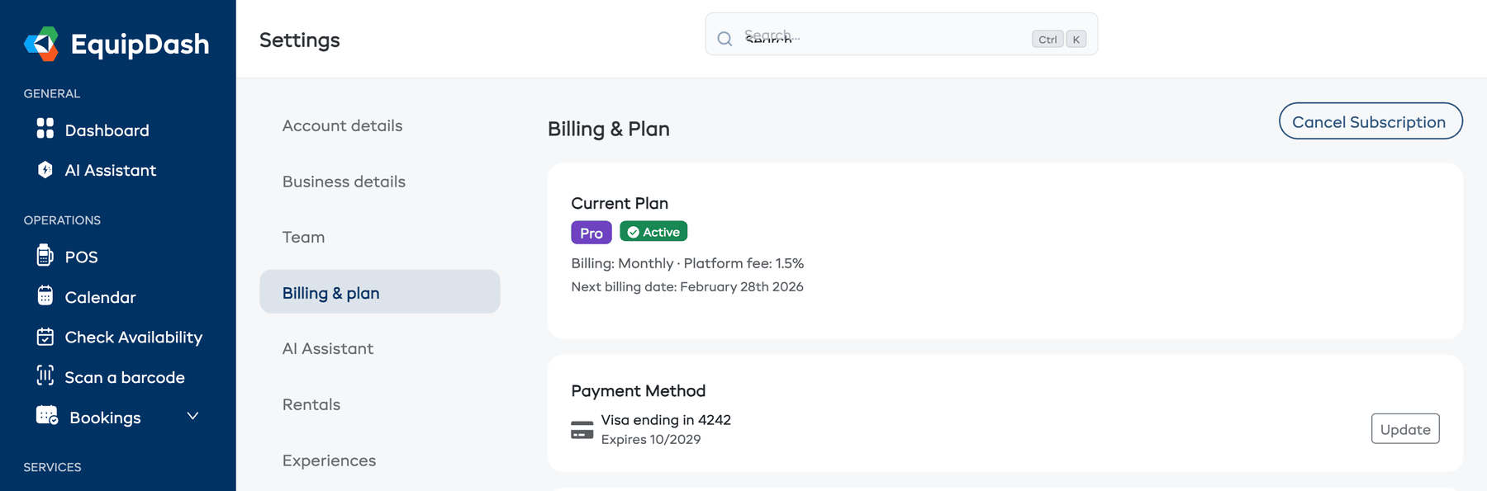The image size is (1487, 491).
Task: Click the K key hint in search
Action: click(x=1076, y=39)
